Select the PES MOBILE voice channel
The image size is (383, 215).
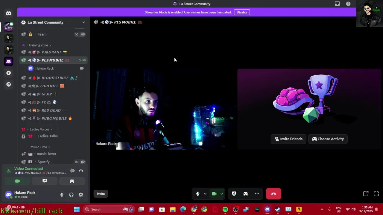click(x=53, y=60)
